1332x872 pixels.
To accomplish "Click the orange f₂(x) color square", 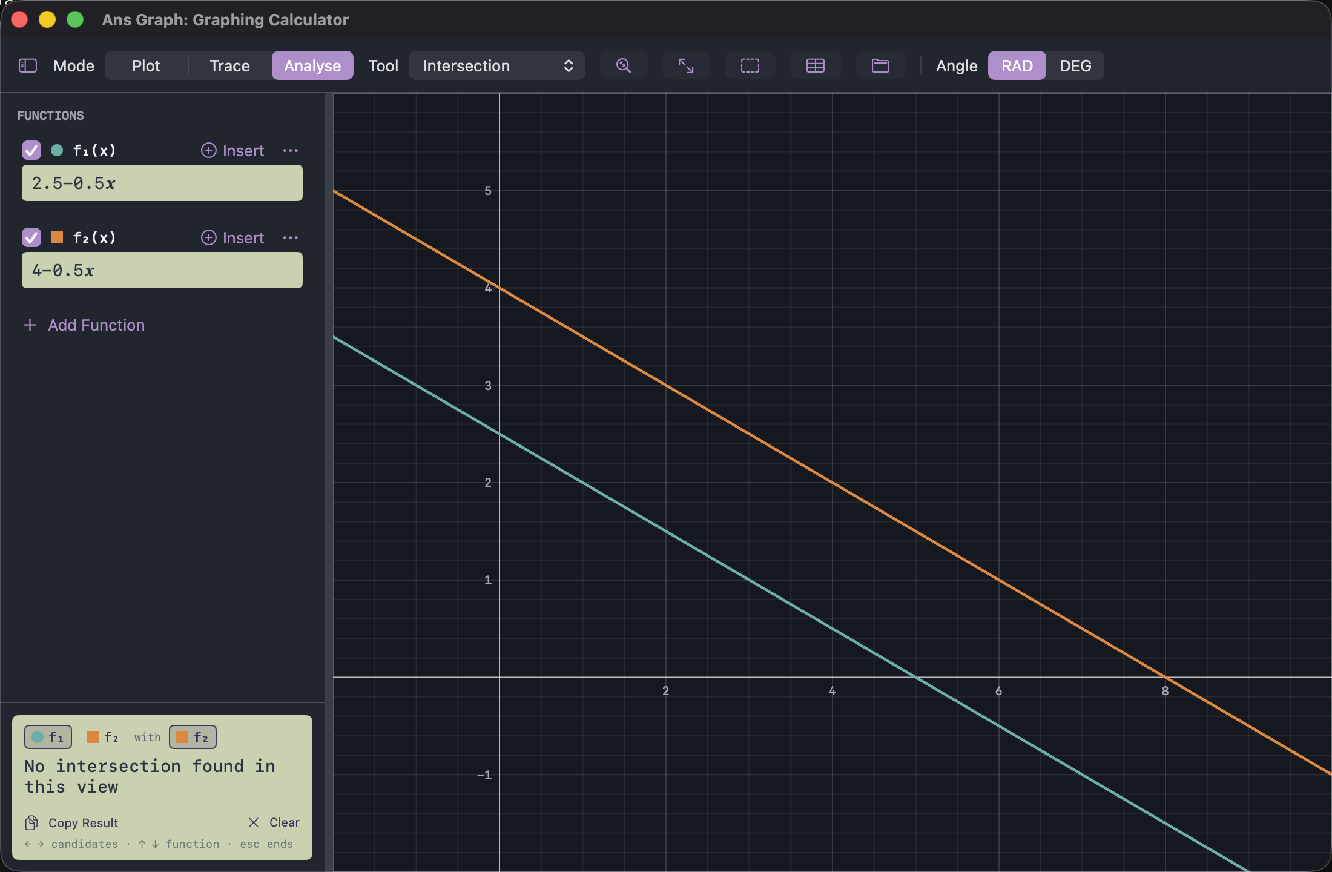I will [x=57, y=237].
